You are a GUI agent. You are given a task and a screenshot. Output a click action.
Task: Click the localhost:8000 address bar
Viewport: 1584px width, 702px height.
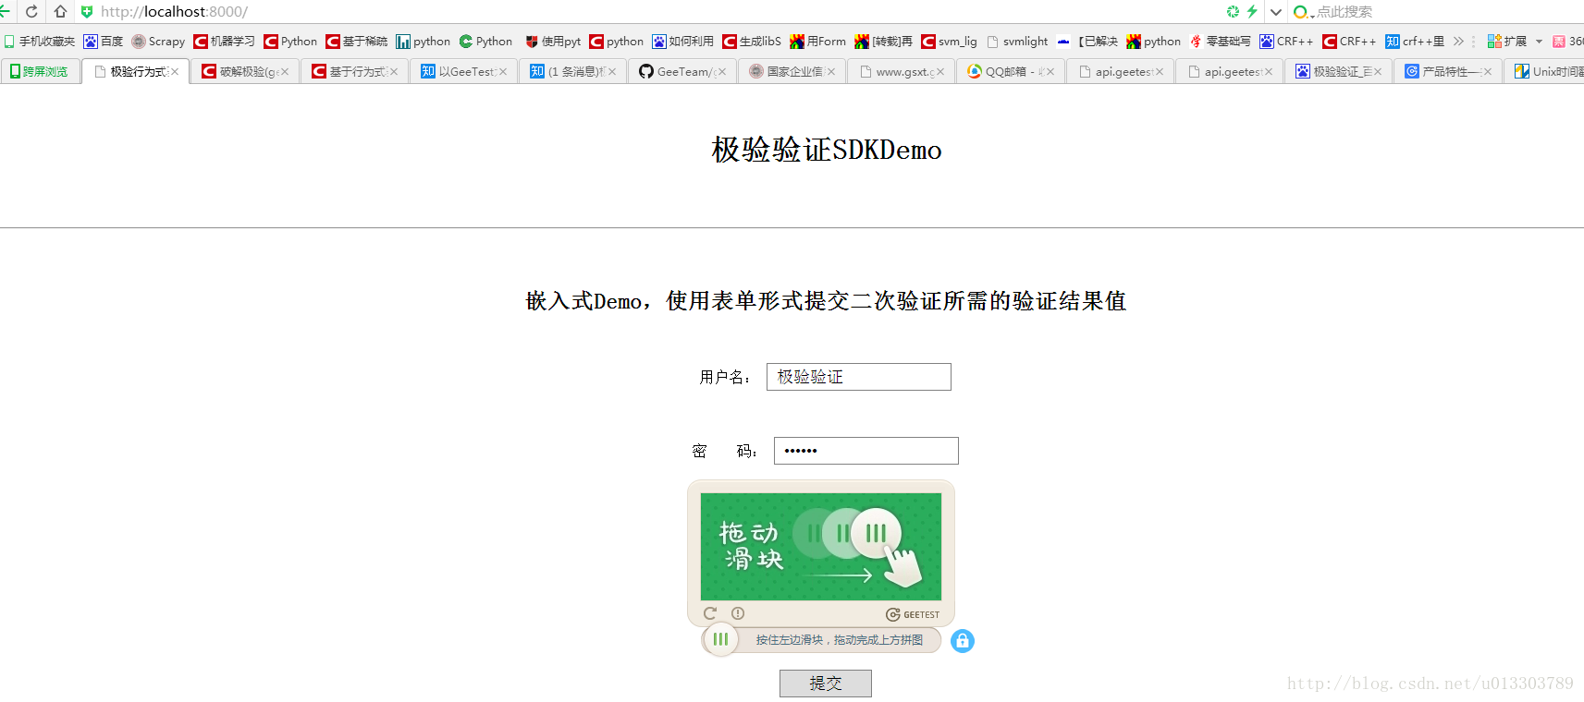coord(174,12)
